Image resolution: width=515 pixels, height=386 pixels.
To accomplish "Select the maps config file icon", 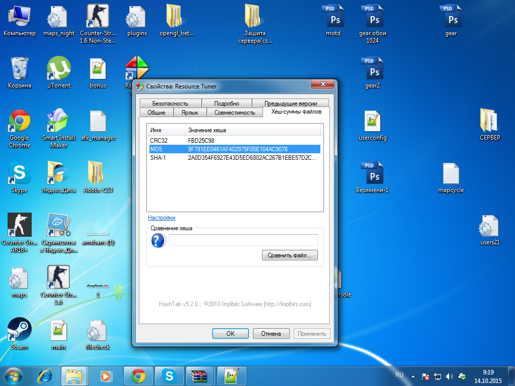I will (20, 282).
